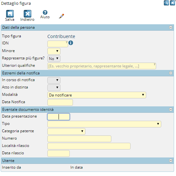176x176 pixels.
Task: Open the Modalità dropdown showing Da notificare
Action: click(x=97, y=95)
